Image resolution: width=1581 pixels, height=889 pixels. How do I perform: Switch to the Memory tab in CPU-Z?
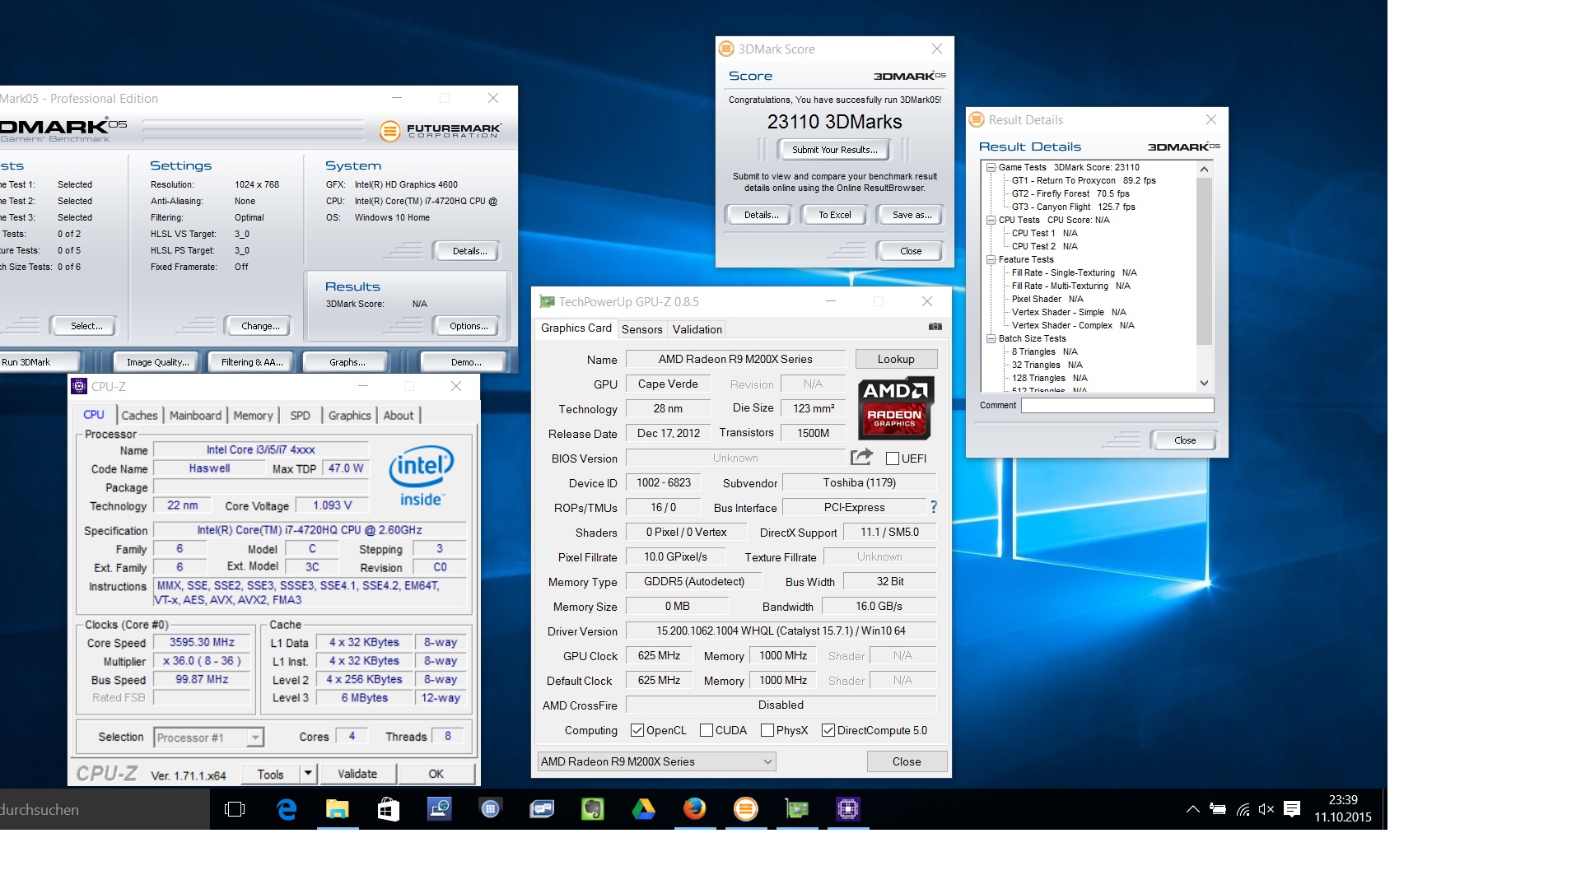[253, 416]
